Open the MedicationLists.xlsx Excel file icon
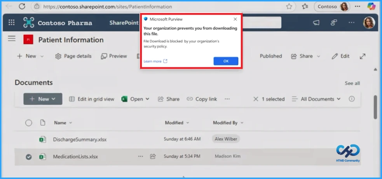This screenshot has width=382, height=179. pos(43,157)
